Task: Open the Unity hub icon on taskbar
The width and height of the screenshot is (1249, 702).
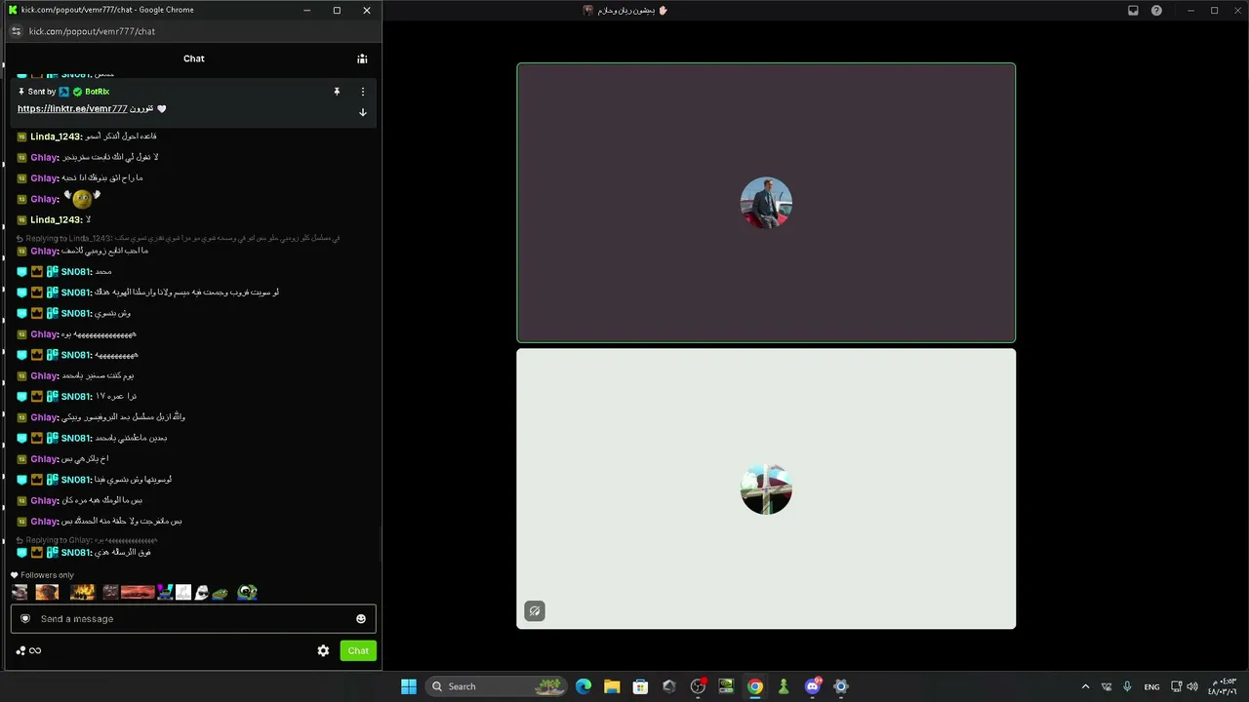Action: [x=668, y=686]
